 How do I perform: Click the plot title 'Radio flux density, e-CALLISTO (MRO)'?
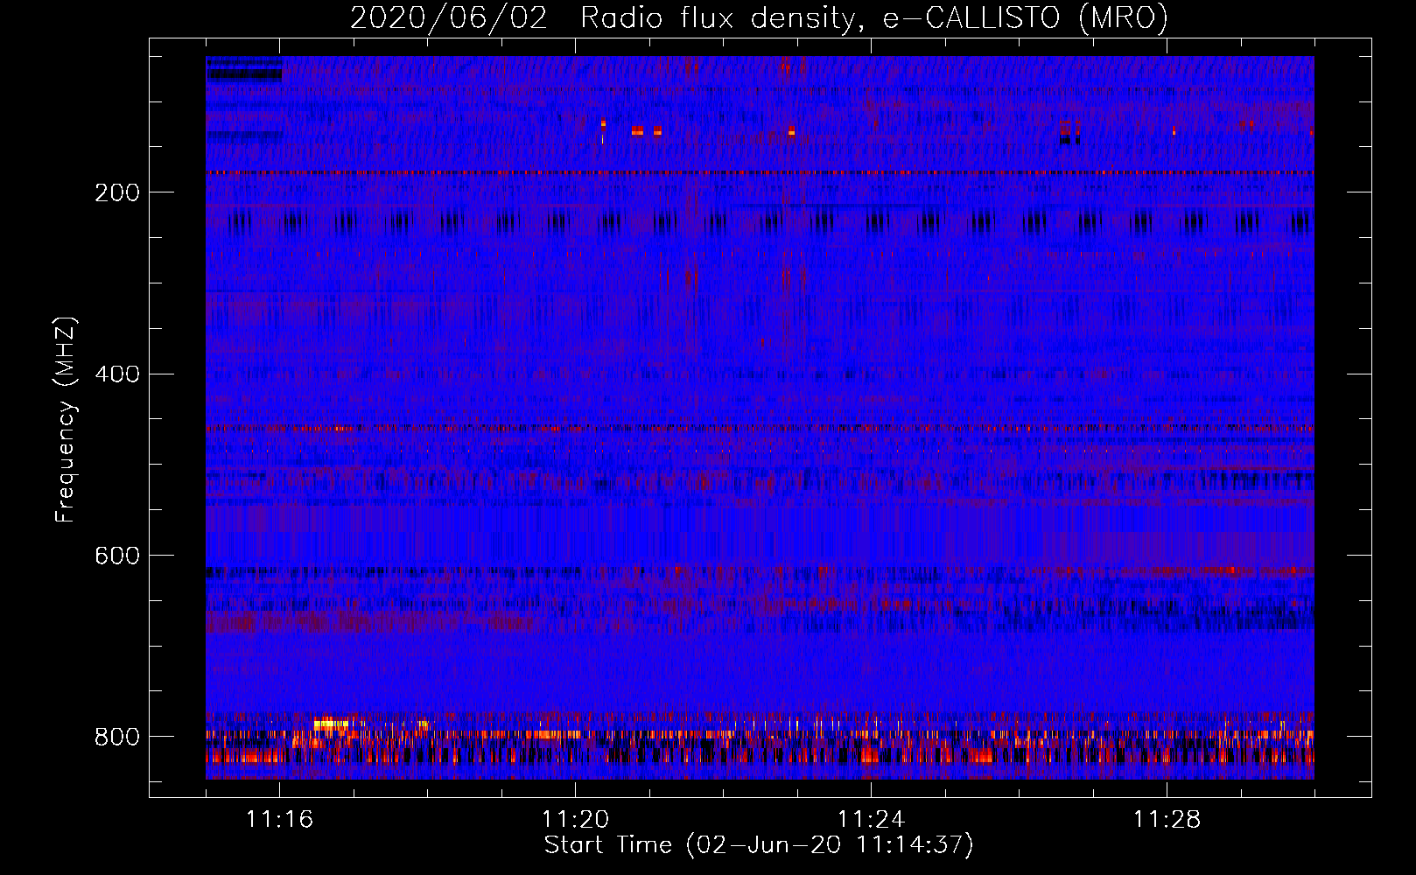click(874, 17)
